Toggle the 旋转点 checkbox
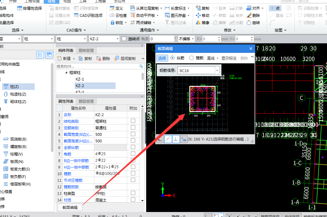The width and height of the screenshot is (327, 217). 124,39
